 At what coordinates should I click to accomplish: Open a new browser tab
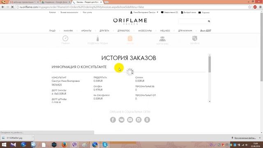[106, 2]
